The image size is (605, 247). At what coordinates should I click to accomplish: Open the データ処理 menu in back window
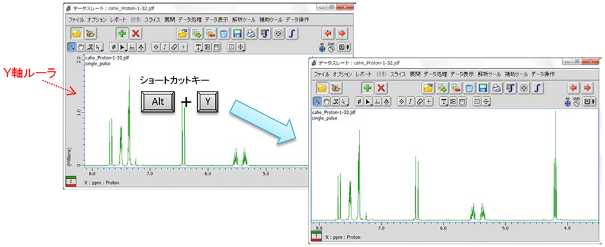point(189,19)
